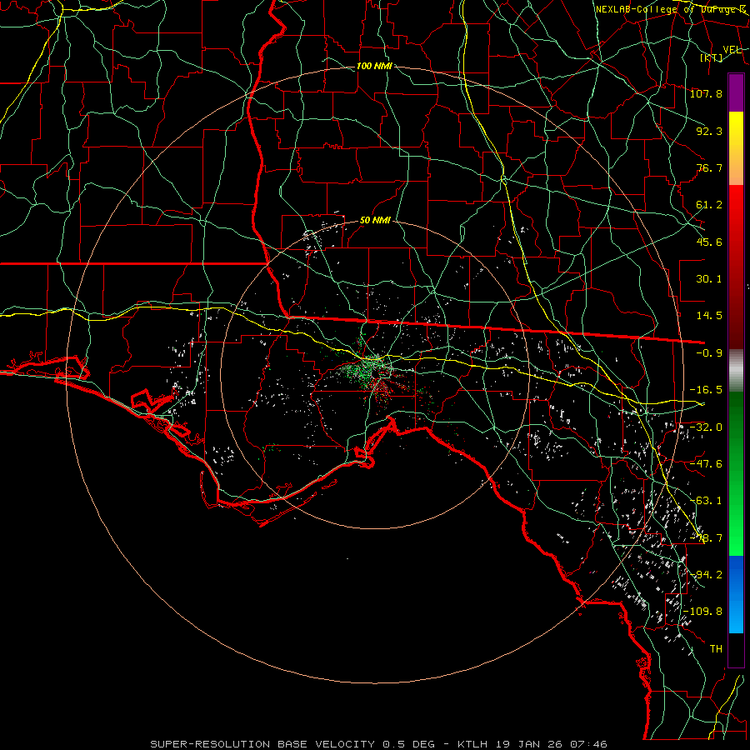
Task: Click the 50 NMI range ring label
Action: pos(375,220)
